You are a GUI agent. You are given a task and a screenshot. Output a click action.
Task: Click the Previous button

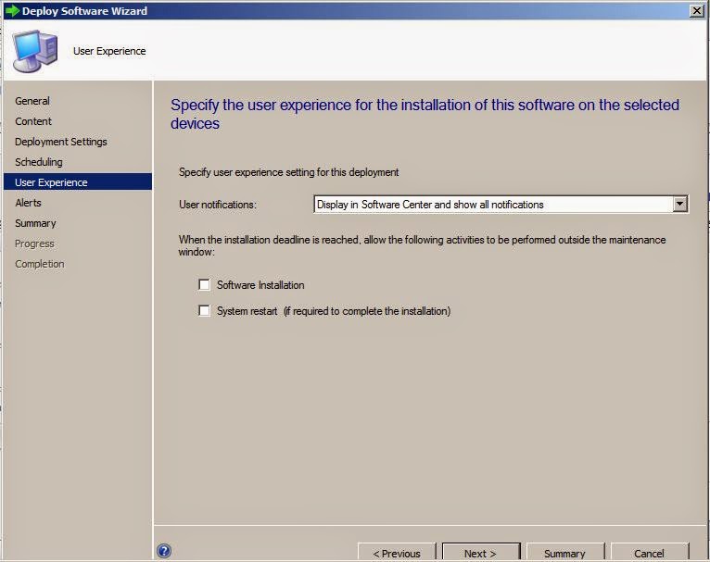(x=397, y=553)
